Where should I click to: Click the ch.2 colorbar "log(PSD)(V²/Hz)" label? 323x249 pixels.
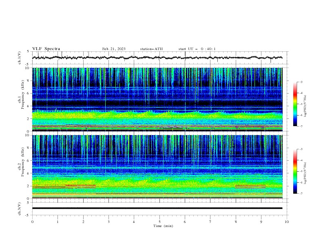tap(305, 173)
